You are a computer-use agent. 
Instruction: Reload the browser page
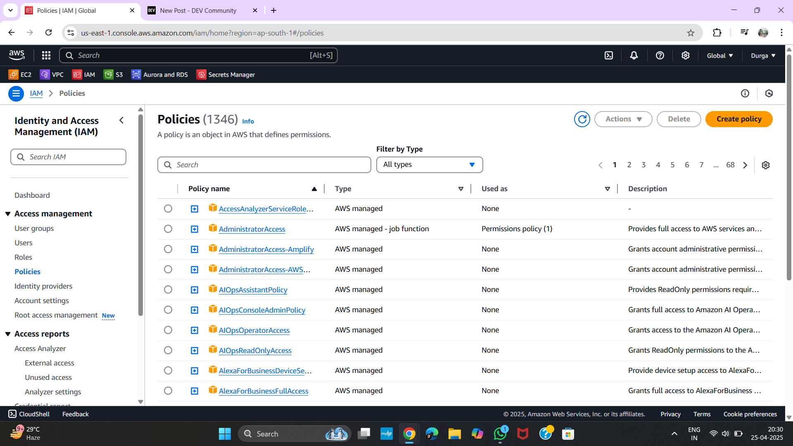(x=48, y=33)
